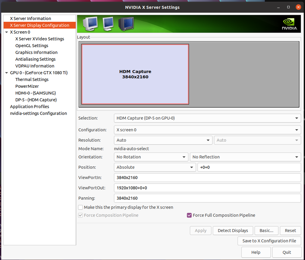Click the Panning input field
Screen dimensions: 305x260
[207, 198]
